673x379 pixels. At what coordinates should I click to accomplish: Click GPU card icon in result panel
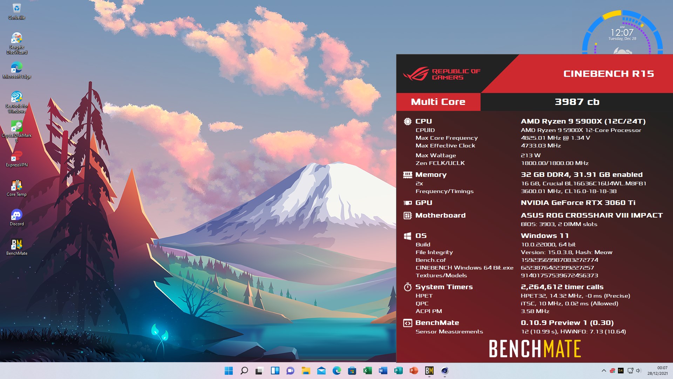[407, 203]
